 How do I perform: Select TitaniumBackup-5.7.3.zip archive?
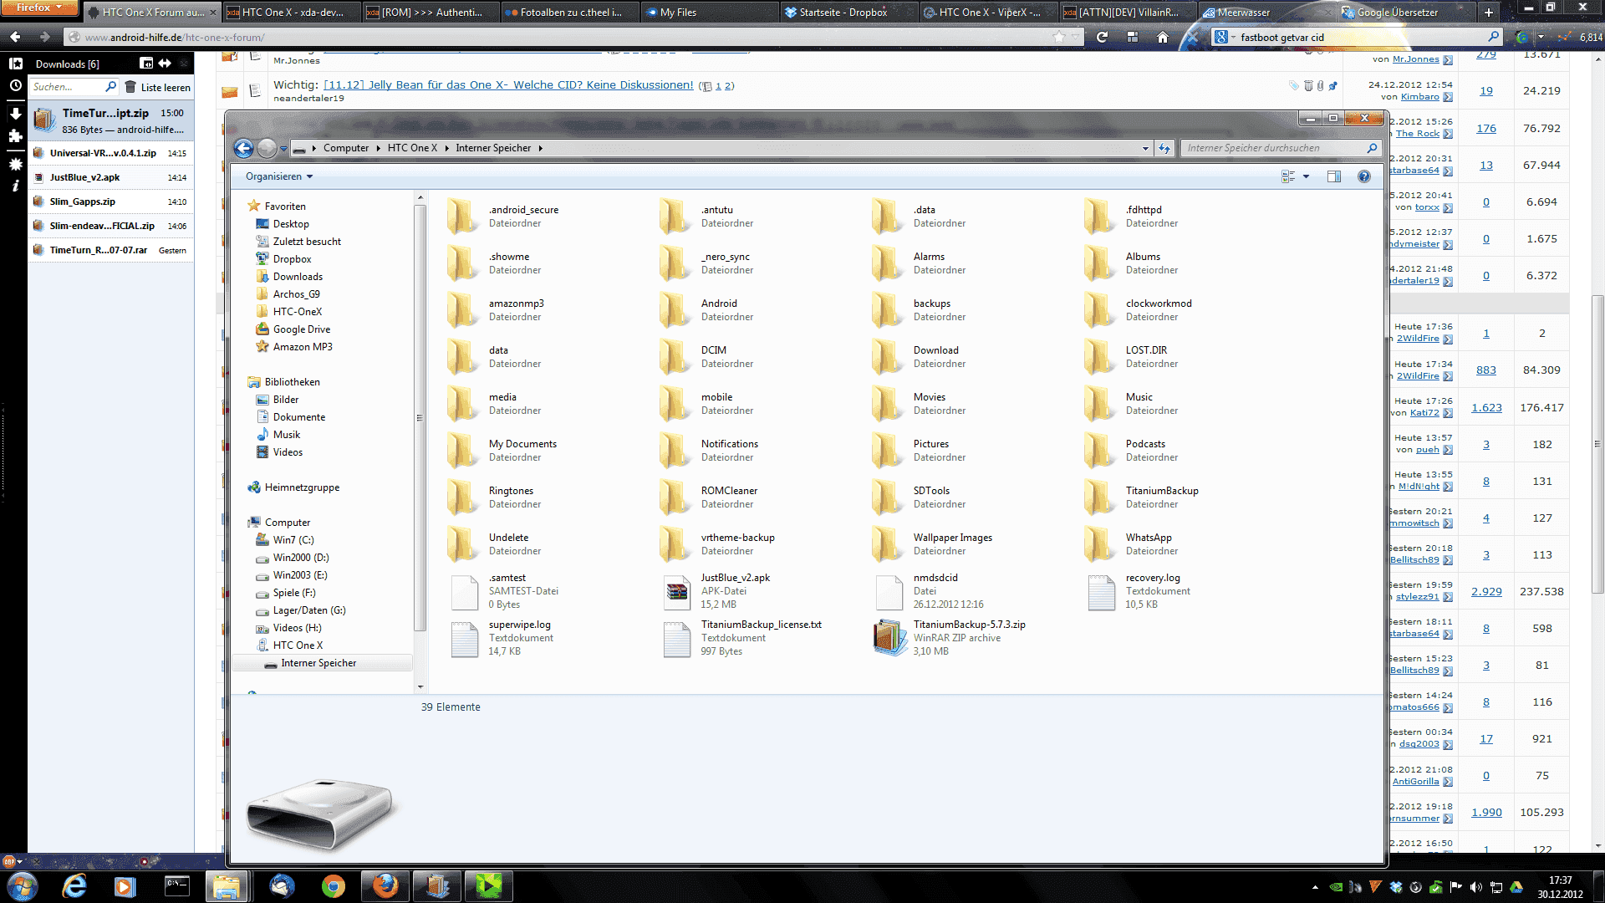point(950,637)
